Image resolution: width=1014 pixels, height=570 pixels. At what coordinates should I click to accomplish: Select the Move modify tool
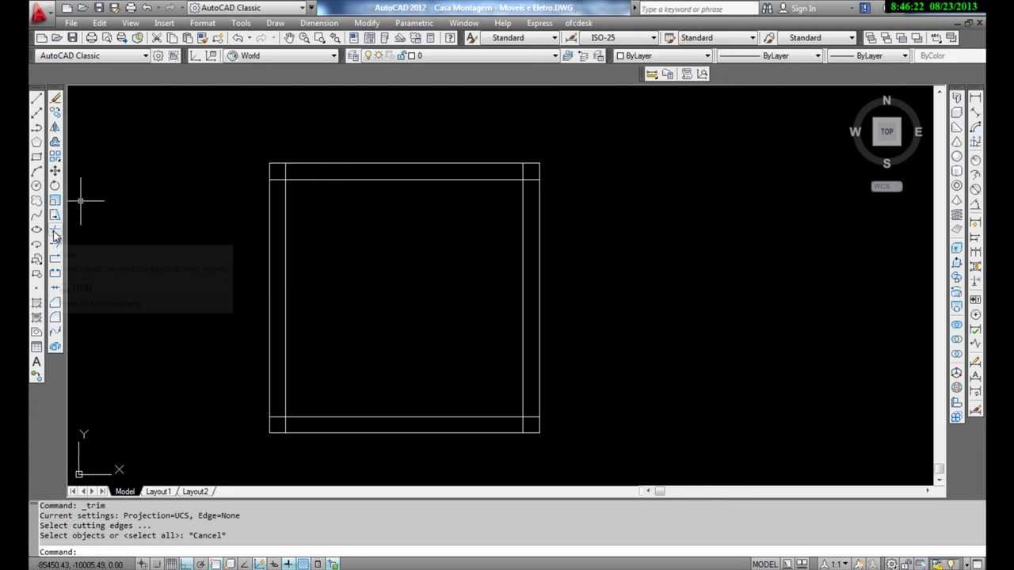[55, 171]
